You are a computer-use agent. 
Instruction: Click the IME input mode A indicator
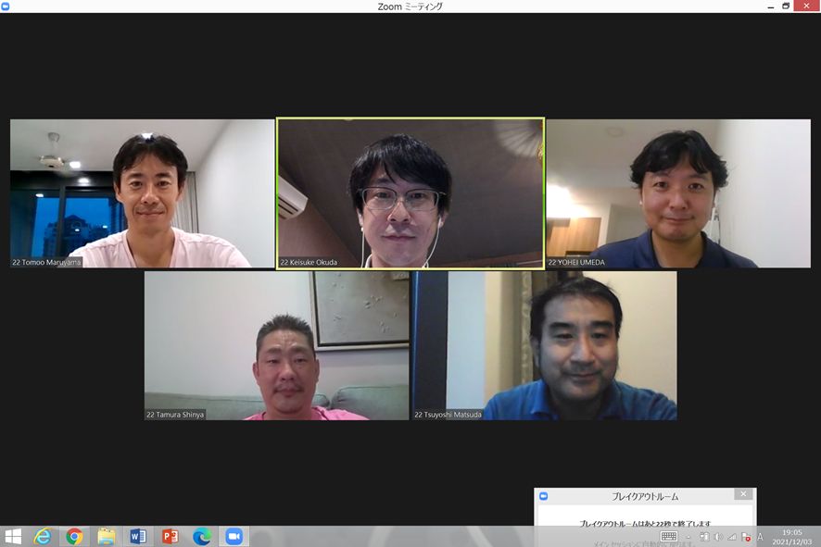[x=760, y=537]
